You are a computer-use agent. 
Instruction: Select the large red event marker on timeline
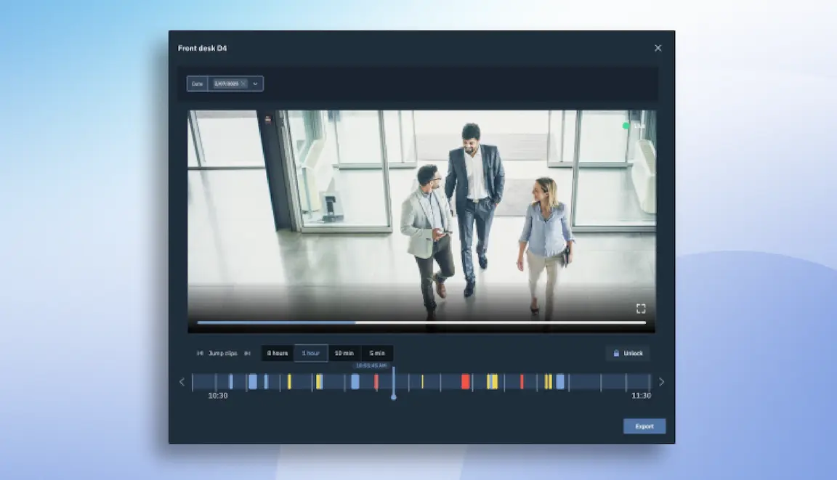tap(466, 382)
